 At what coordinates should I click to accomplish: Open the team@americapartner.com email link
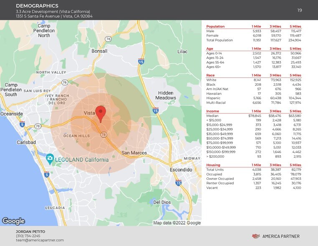40,240
